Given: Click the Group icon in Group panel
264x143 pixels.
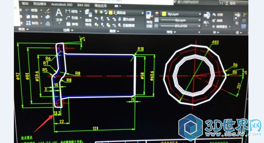Looking at the screenshot, I should 238,16.
